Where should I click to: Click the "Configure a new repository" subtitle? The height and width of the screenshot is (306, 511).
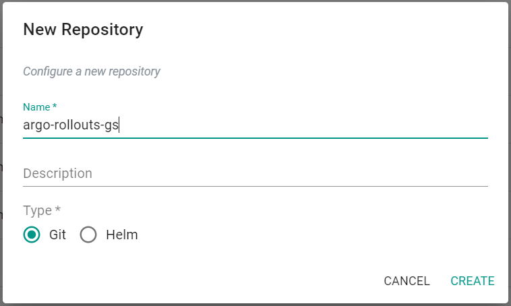[92, 71]
